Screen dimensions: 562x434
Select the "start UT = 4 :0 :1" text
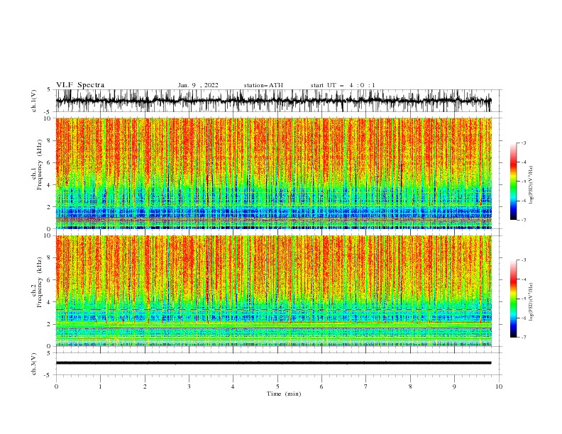click(343, 85)
